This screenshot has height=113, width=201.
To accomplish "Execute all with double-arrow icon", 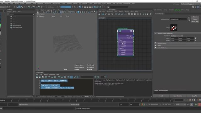I will [75, 77].
